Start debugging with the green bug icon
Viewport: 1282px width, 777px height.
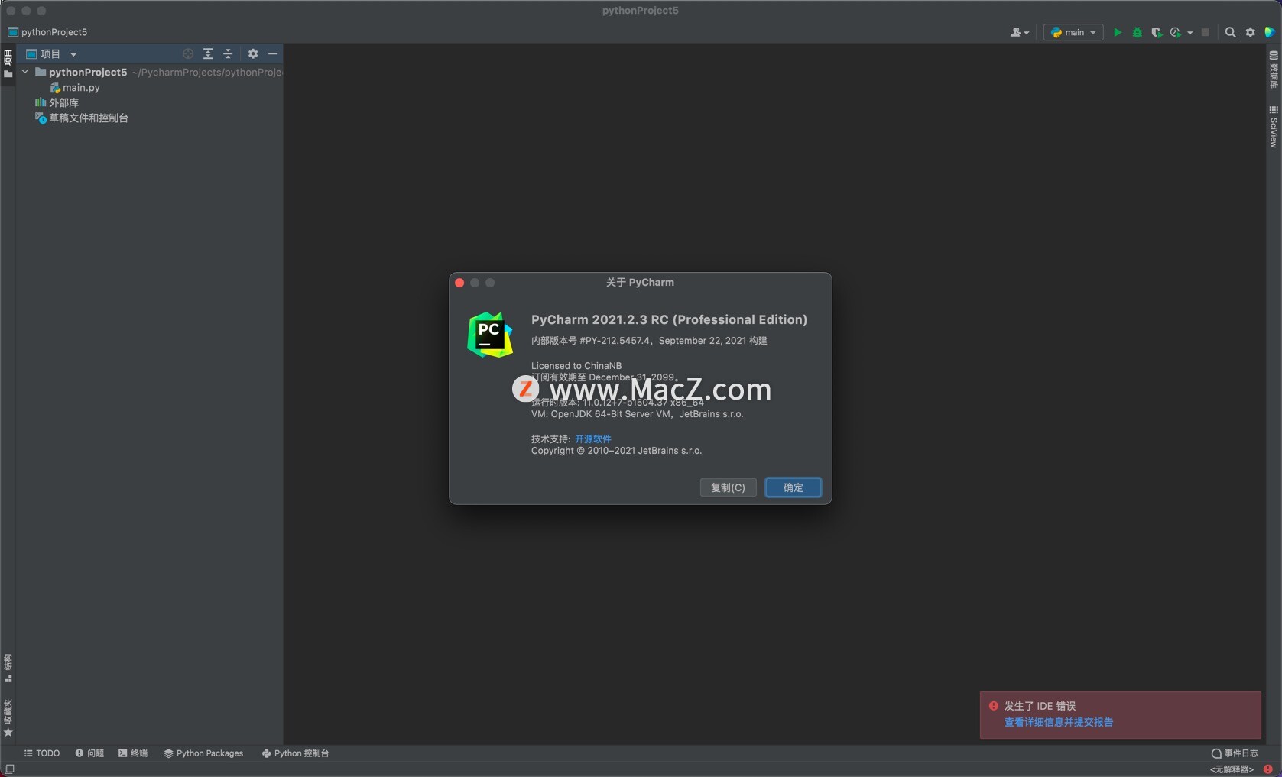coord(1138,33)
